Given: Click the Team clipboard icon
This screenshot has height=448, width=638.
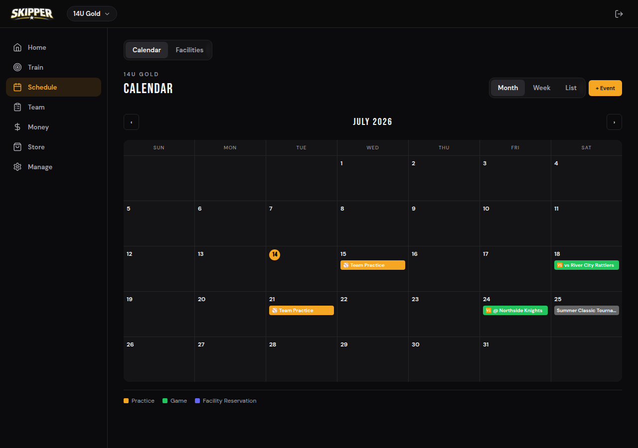Looking at the screenshot, I should (17, 107).
